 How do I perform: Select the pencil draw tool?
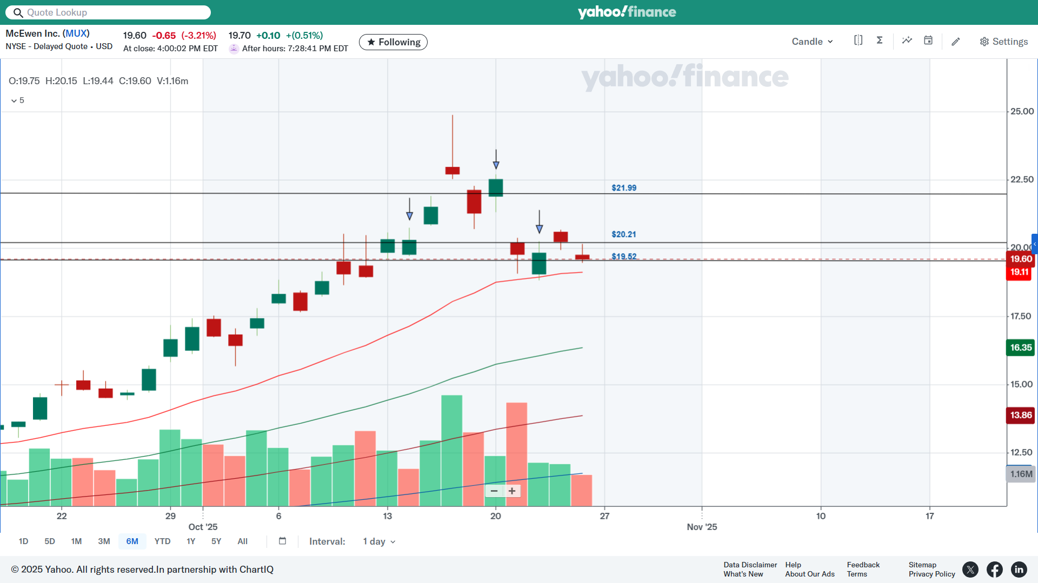(x=956, y=42)
